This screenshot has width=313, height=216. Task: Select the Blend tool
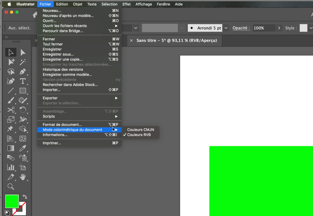(11, 158)
